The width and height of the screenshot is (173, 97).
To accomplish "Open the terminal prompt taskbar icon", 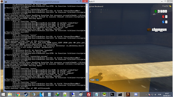I will pyautogui.click(x=112, y=94).
